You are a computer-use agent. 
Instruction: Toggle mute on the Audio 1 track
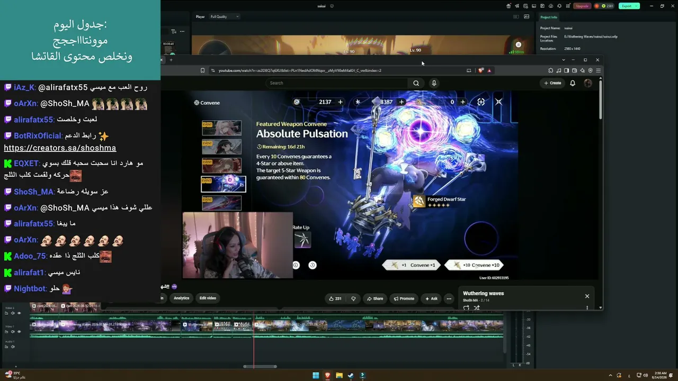click(x=13, y=347)
